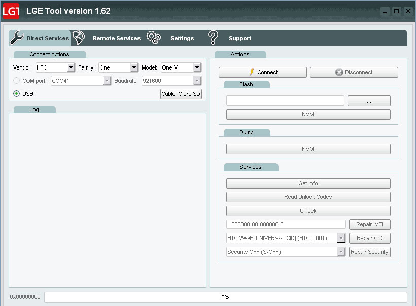Click the 0% progress bar
This screenshot has width=416, height=306.
[x=226, y=297]
